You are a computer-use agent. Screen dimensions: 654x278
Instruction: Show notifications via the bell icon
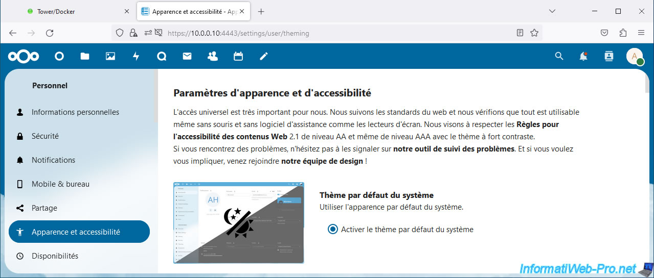[583, 57]
